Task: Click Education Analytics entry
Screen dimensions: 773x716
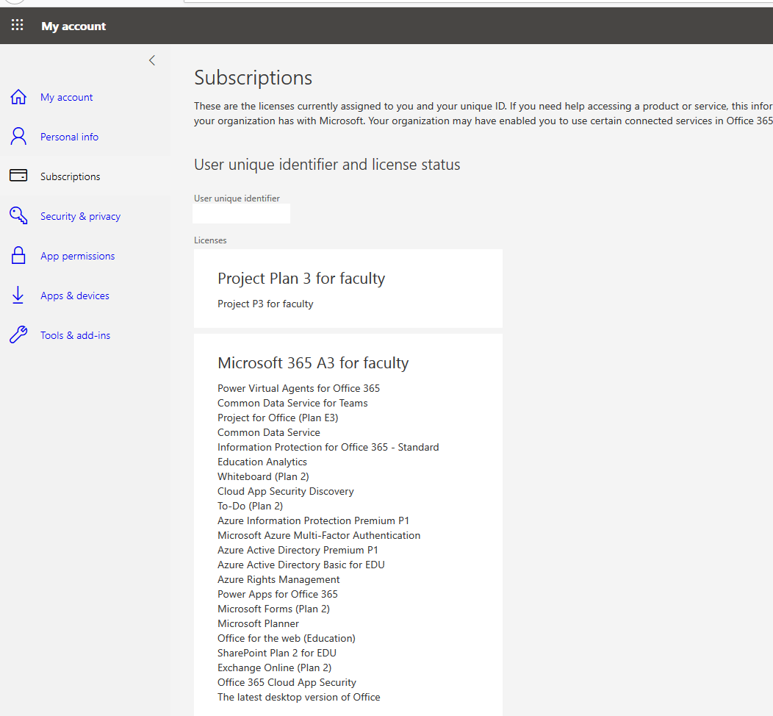Action: click(262, 462)
